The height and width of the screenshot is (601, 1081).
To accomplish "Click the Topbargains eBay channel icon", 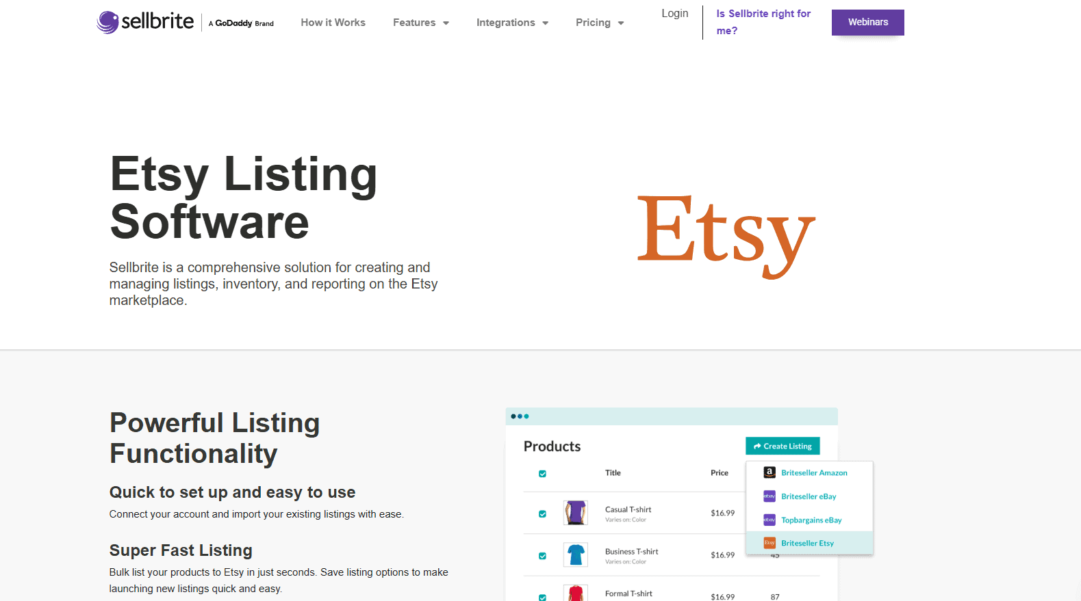I will point(770,520).
